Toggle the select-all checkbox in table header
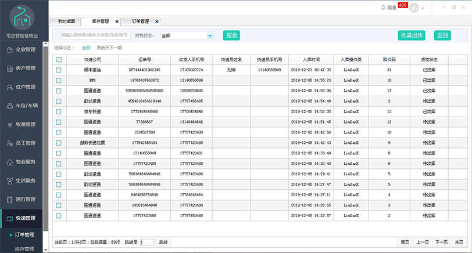 pos(59,59)
